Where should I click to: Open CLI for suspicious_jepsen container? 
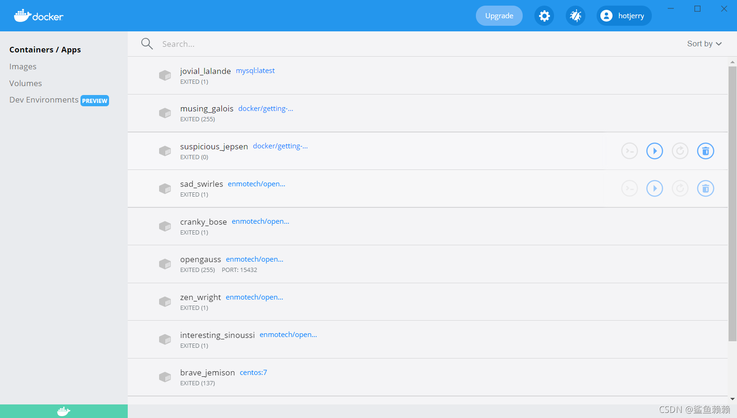[x=629, y=151]
